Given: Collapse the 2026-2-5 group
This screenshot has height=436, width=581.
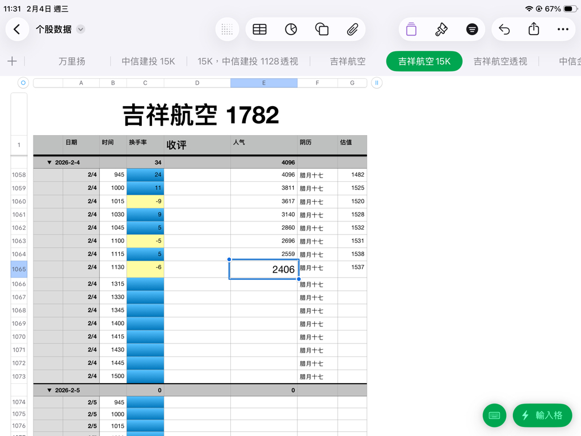Looking at the screenshot, I should (49, 390).
